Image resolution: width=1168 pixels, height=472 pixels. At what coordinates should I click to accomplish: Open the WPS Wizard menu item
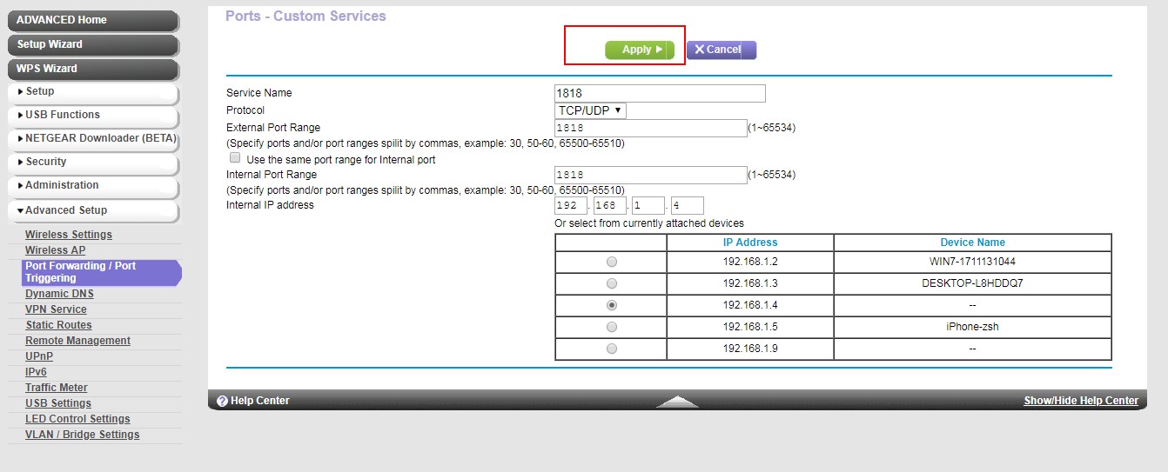(93, 69)
